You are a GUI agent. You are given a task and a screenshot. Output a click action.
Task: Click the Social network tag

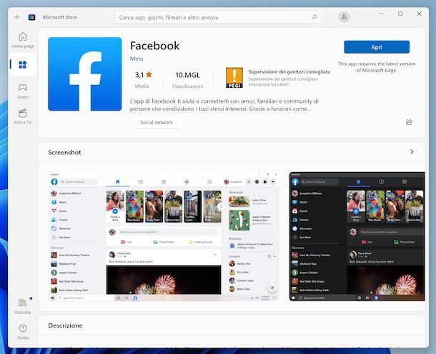tap(157, 123)
